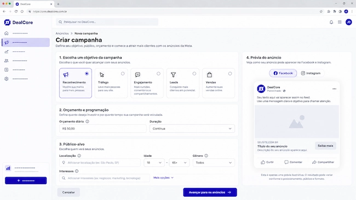Click the Leads funnel icon

click(x=174, y=74)
